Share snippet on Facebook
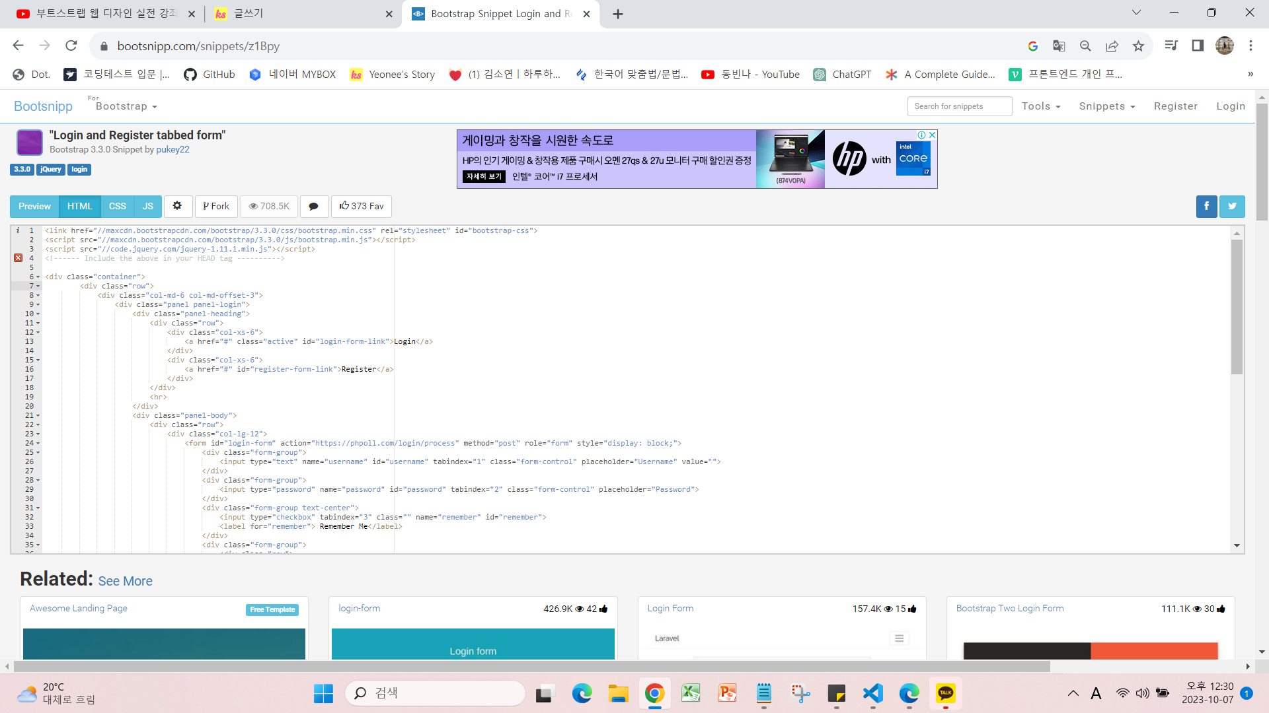The height and width of the screenshot is (713, 1269). pyautogui.click(x=1206, y=206)
